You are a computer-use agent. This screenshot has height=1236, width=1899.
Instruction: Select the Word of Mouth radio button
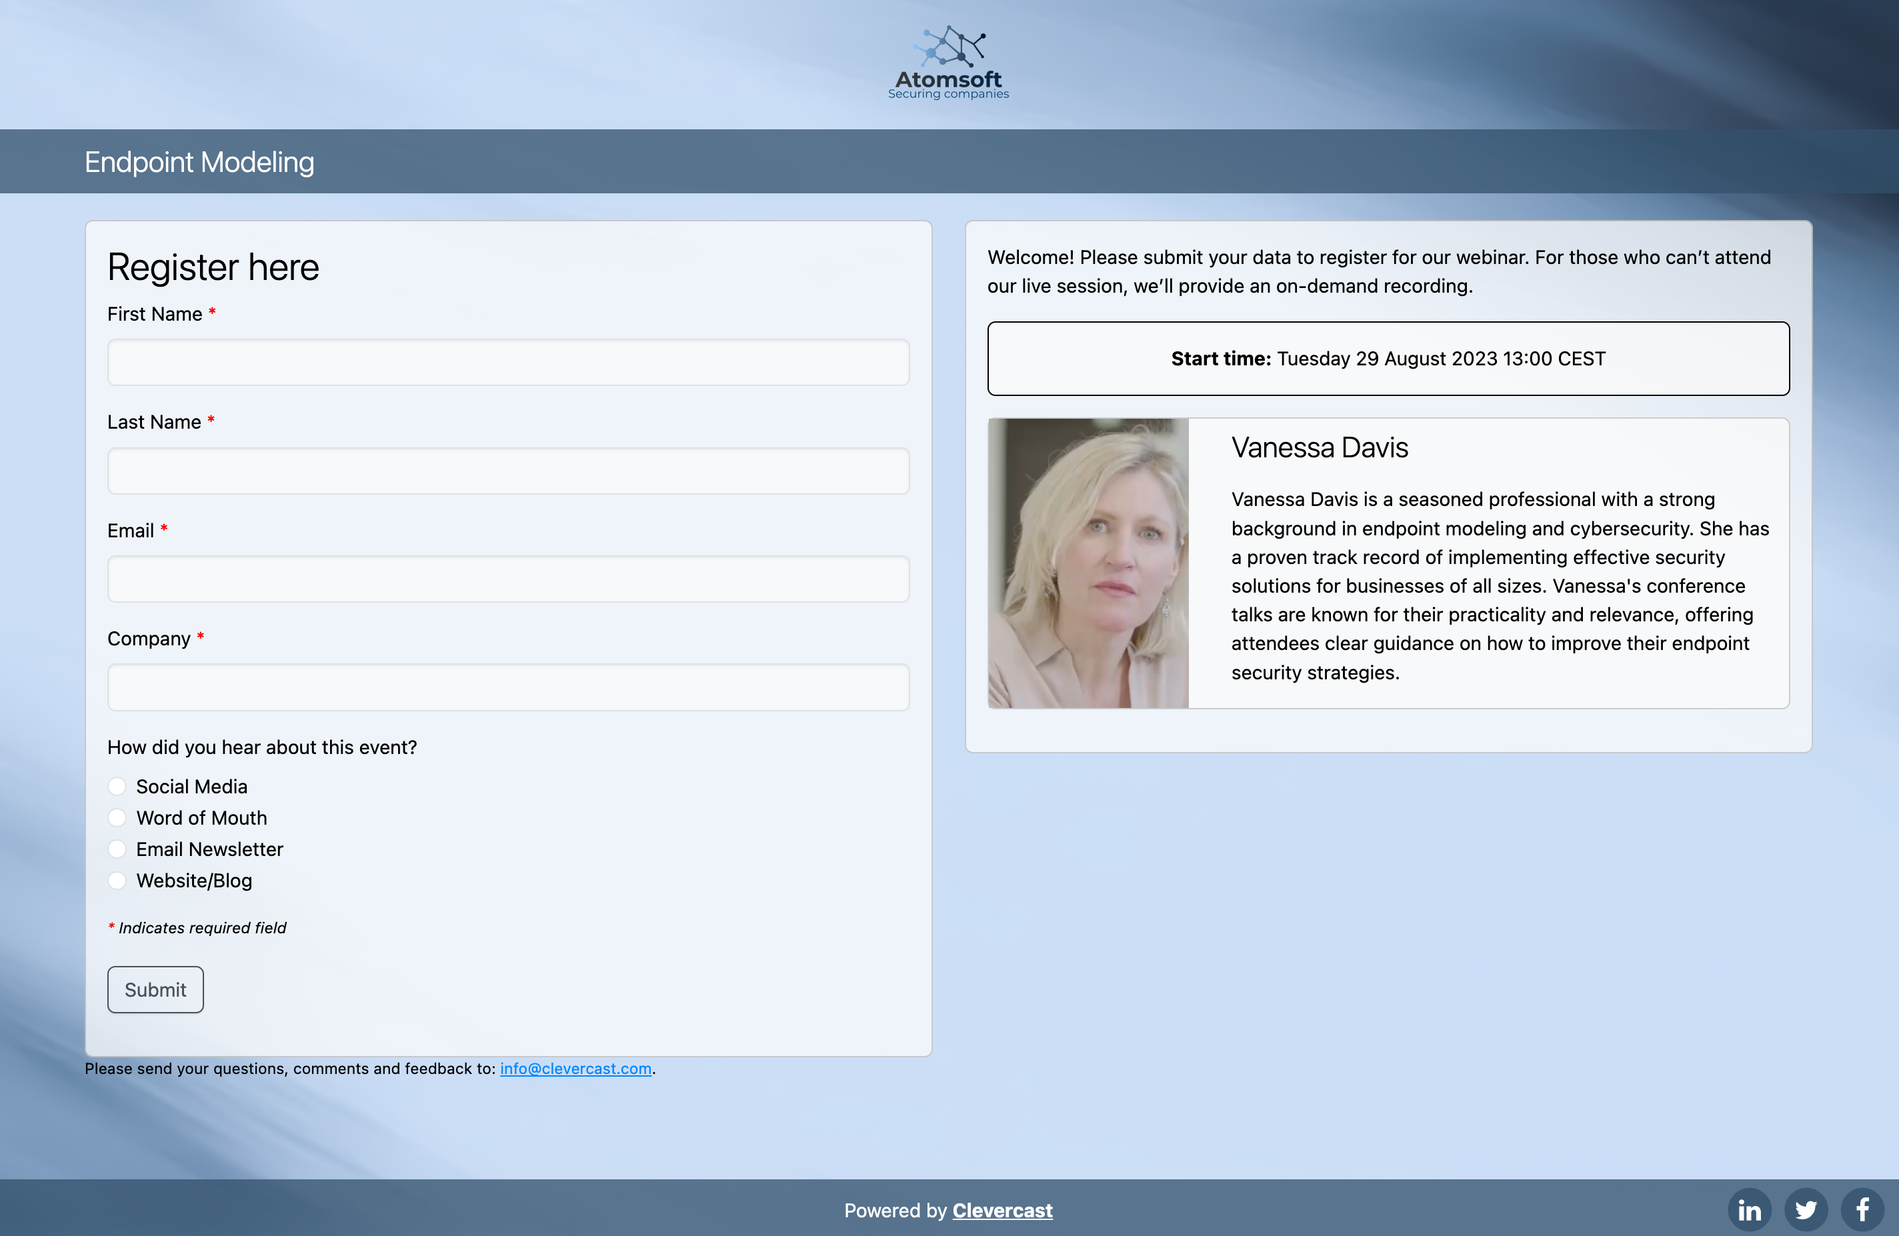pos(116,818)
